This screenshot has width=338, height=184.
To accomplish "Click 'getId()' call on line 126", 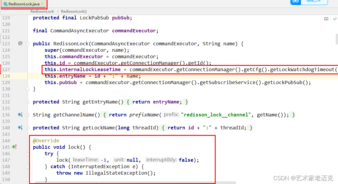I will tap(198, 63).
